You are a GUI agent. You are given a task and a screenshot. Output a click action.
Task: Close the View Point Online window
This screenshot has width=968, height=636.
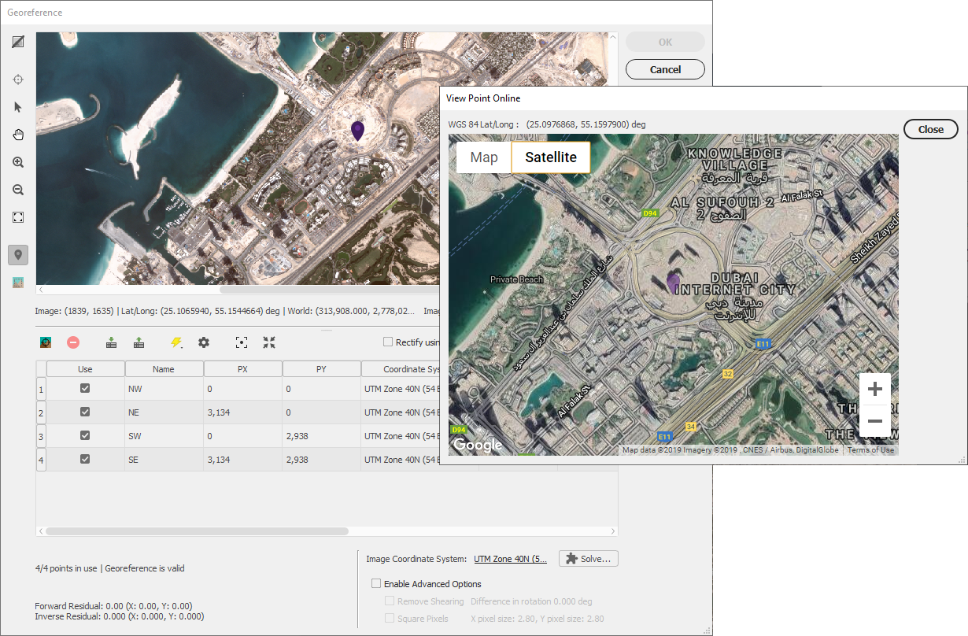coord(930,129)
